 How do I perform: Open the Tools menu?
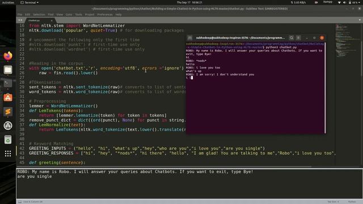[78, 14]
